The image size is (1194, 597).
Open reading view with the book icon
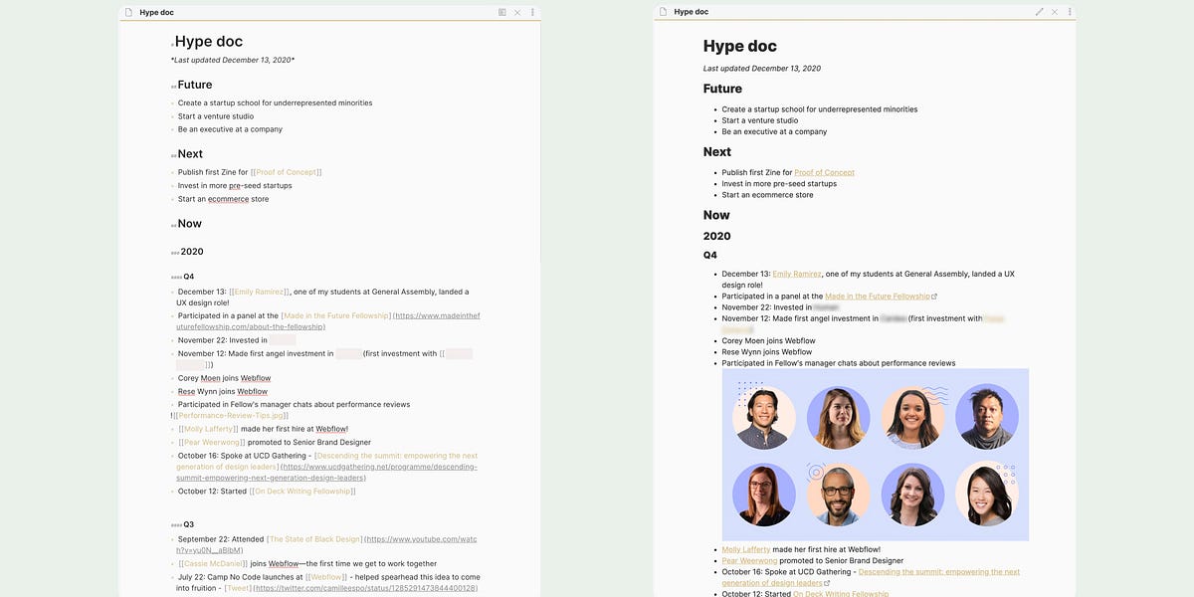coord(500,11)
